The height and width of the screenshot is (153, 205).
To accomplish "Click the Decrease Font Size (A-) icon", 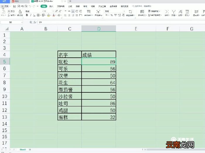I will click(60, 11).
